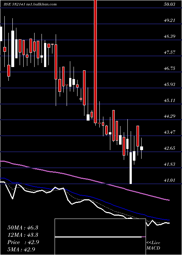
Task: Select the 41.83 price axis label
Action: point(170,164)
